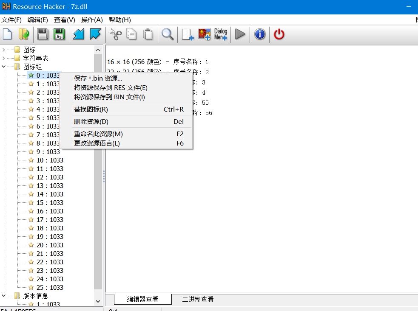Click the green Run compile icon

pyautogui.click(x=239, y=34)
